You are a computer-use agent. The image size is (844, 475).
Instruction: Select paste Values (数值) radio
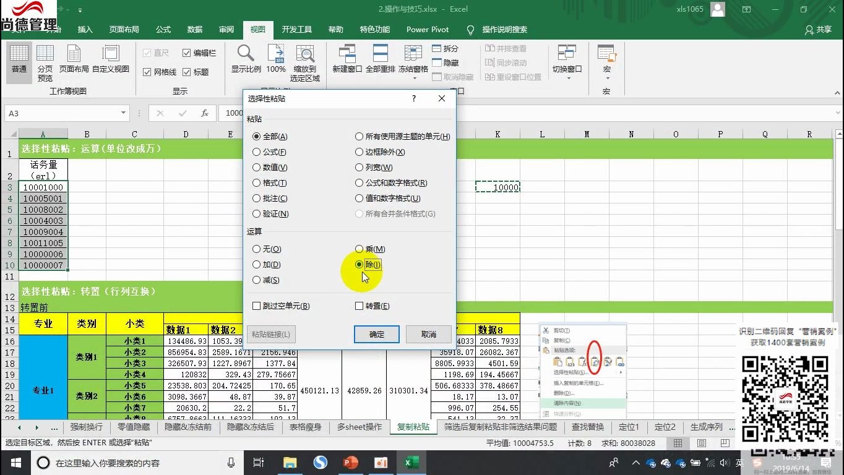270,168
